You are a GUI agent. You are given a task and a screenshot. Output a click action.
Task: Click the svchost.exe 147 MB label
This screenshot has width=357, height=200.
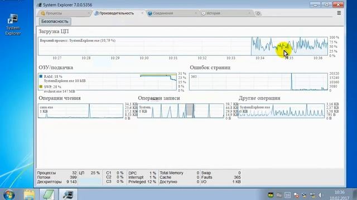tap(60, 91)
